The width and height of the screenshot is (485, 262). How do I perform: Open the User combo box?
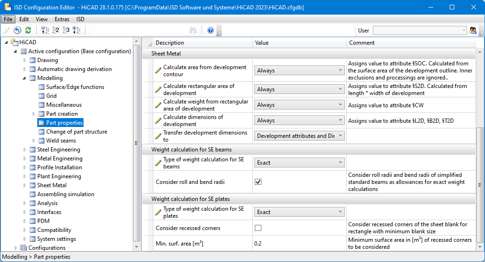(420, 30)
